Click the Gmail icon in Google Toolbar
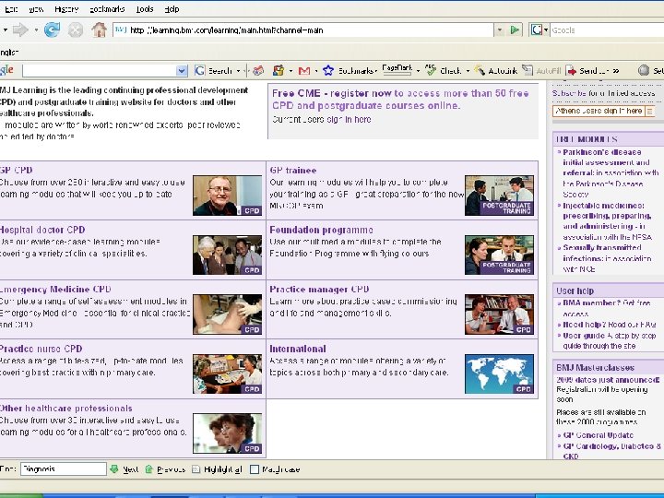This screenshot has width=664, height=498. (304, 71)
